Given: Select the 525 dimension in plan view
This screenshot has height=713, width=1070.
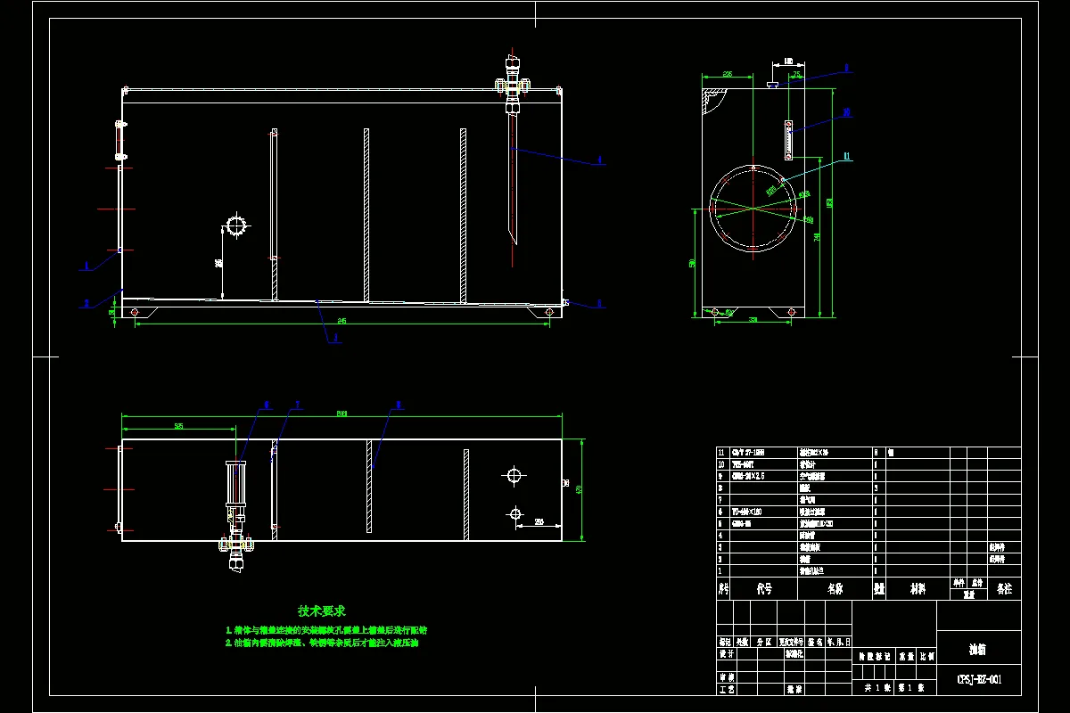Looking at the screenshot, I should point(178,427).
